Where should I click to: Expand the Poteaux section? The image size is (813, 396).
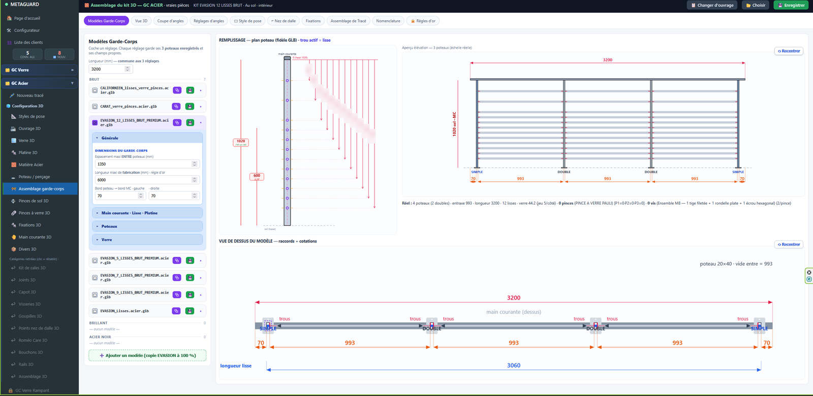(x=147, y=226)
